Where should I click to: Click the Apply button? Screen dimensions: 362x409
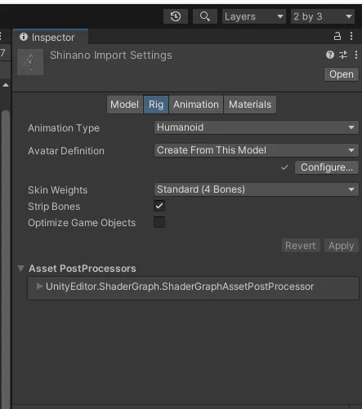342,246
